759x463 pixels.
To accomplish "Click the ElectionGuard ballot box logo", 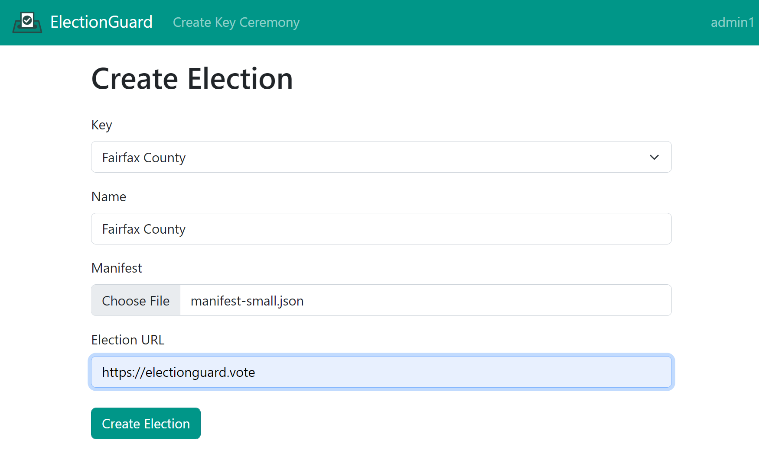I will pos(27,23).
